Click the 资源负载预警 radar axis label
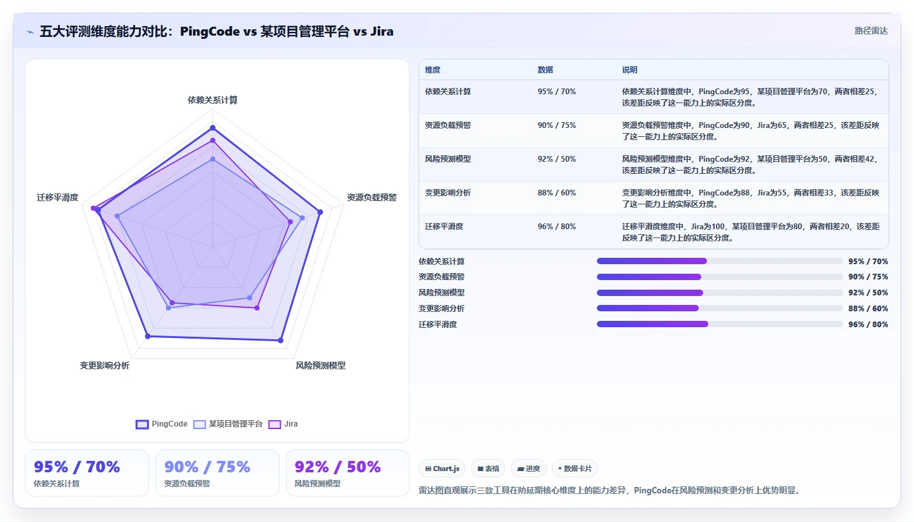The width and height of the screenshot is (914, 522). [x=372, y=197]
